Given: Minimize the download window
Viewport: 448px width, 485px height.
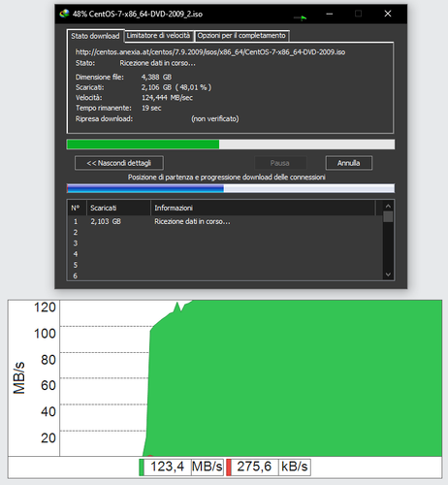Looking at the screenshot, I should coord(330,14).
